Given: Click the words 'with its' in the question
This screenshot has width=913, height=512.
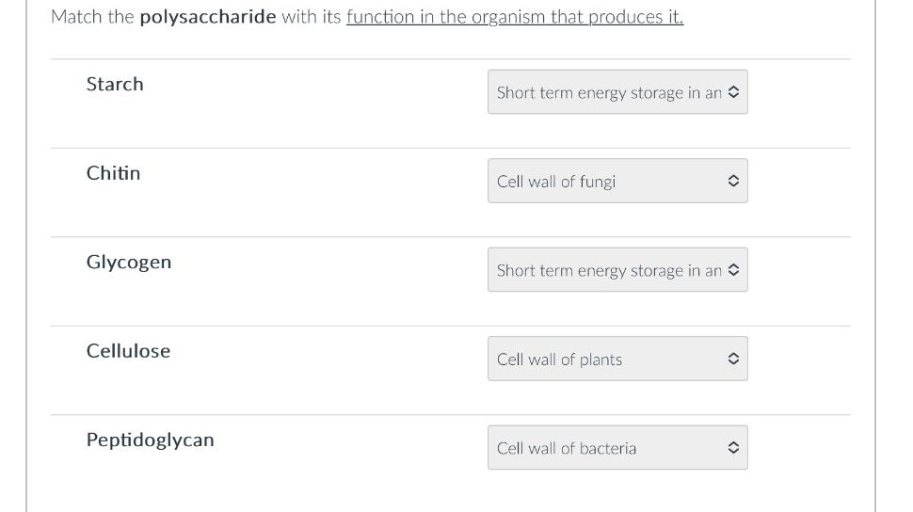Looking at the screenshot, I should point(312,17).
